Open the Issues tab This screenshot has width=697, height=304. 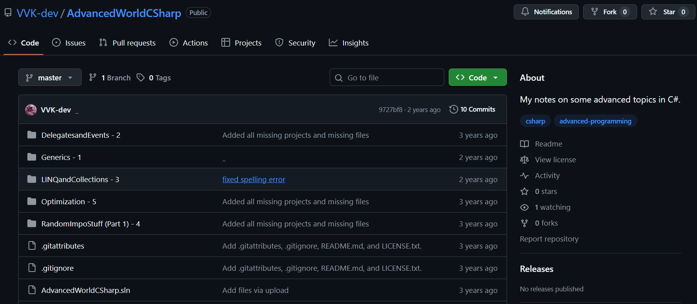[x=69, y=43]
